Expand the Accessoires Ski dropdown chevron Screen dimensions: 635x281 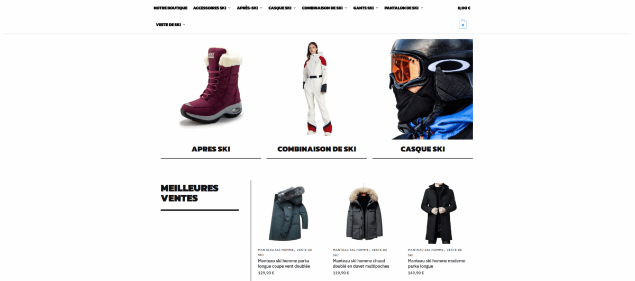230,8
